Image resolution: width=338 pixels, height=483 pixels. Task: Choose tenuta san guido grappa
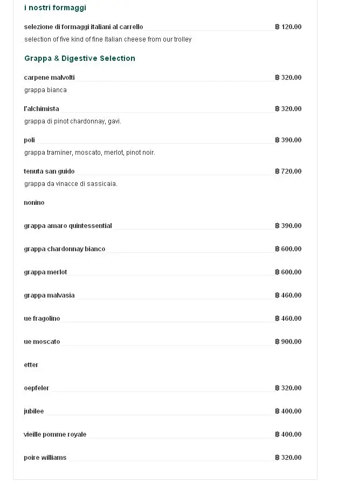coord(49,171)
